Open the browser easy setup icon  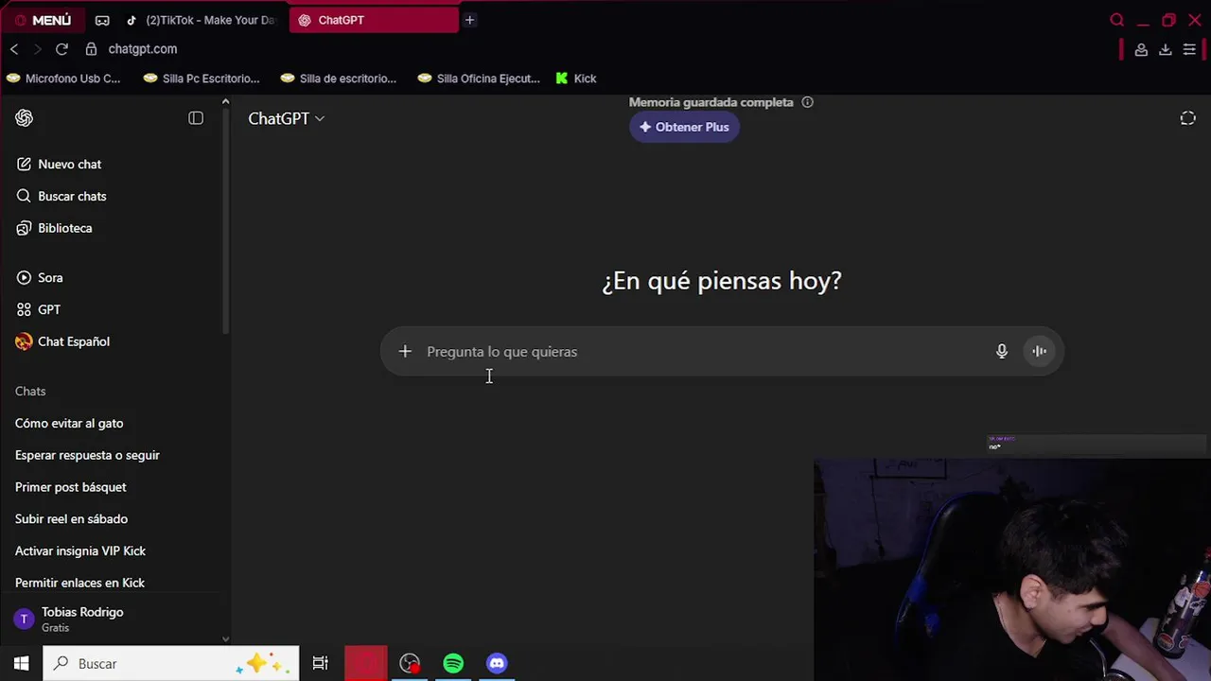[1189, 49]
